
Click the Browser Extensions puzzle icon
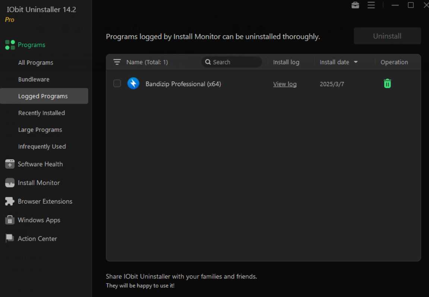pyautogui.click(x=10, y=201)
